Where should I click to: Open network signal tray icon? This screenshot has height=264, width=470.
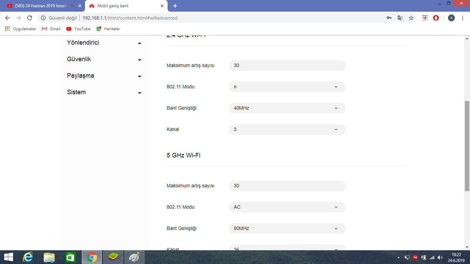432,257
